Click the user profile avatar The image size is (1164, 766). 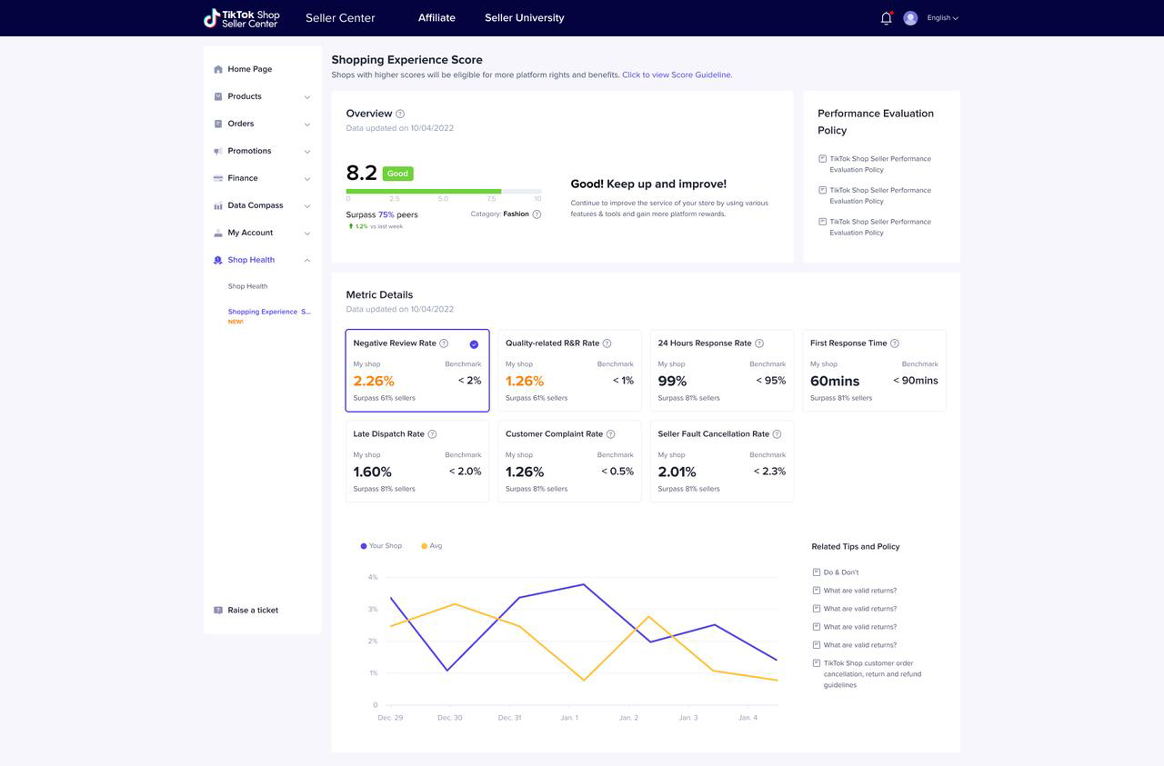[910, 18]
